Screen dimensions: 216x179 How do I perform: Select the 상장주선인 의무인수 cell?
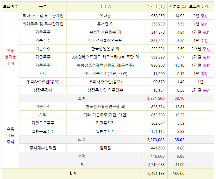click(105, 90)
